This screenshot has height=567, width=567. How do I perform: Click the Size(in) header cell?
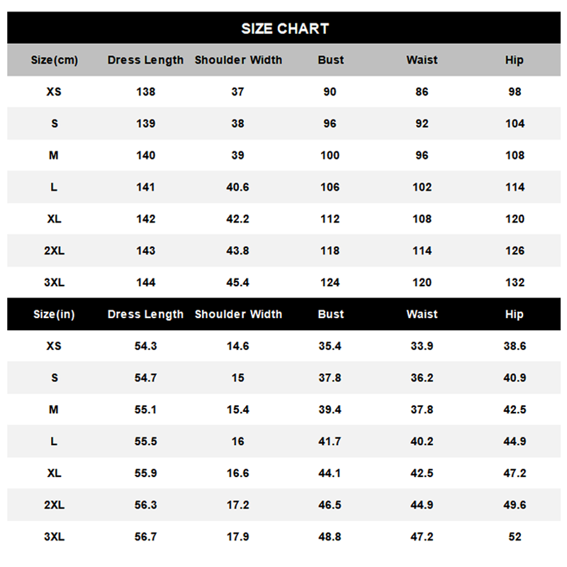[55, 314]
